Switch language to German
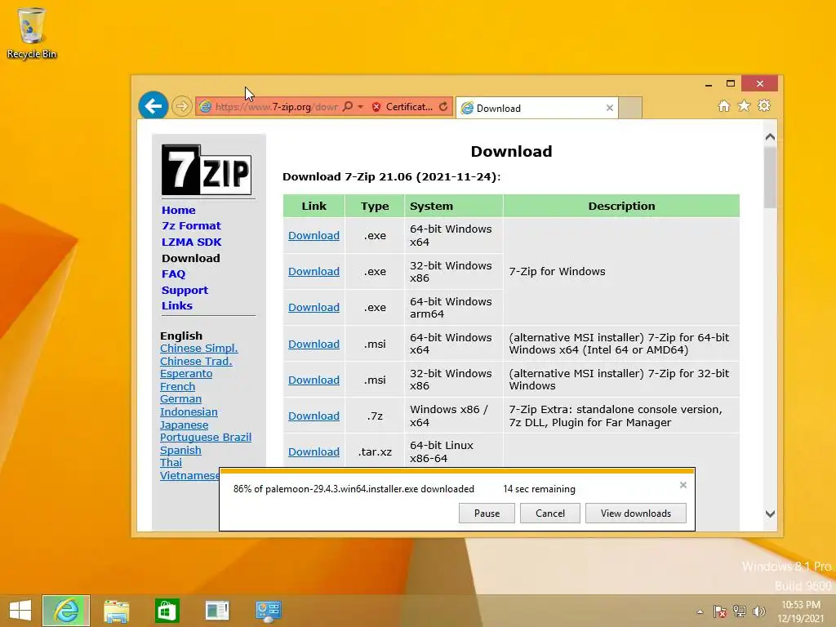This screenshot has width=836, height=627. coord(180,398)
